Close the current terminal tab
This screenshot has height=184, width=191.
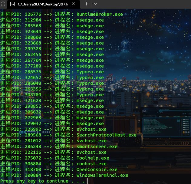click(74, 4)
